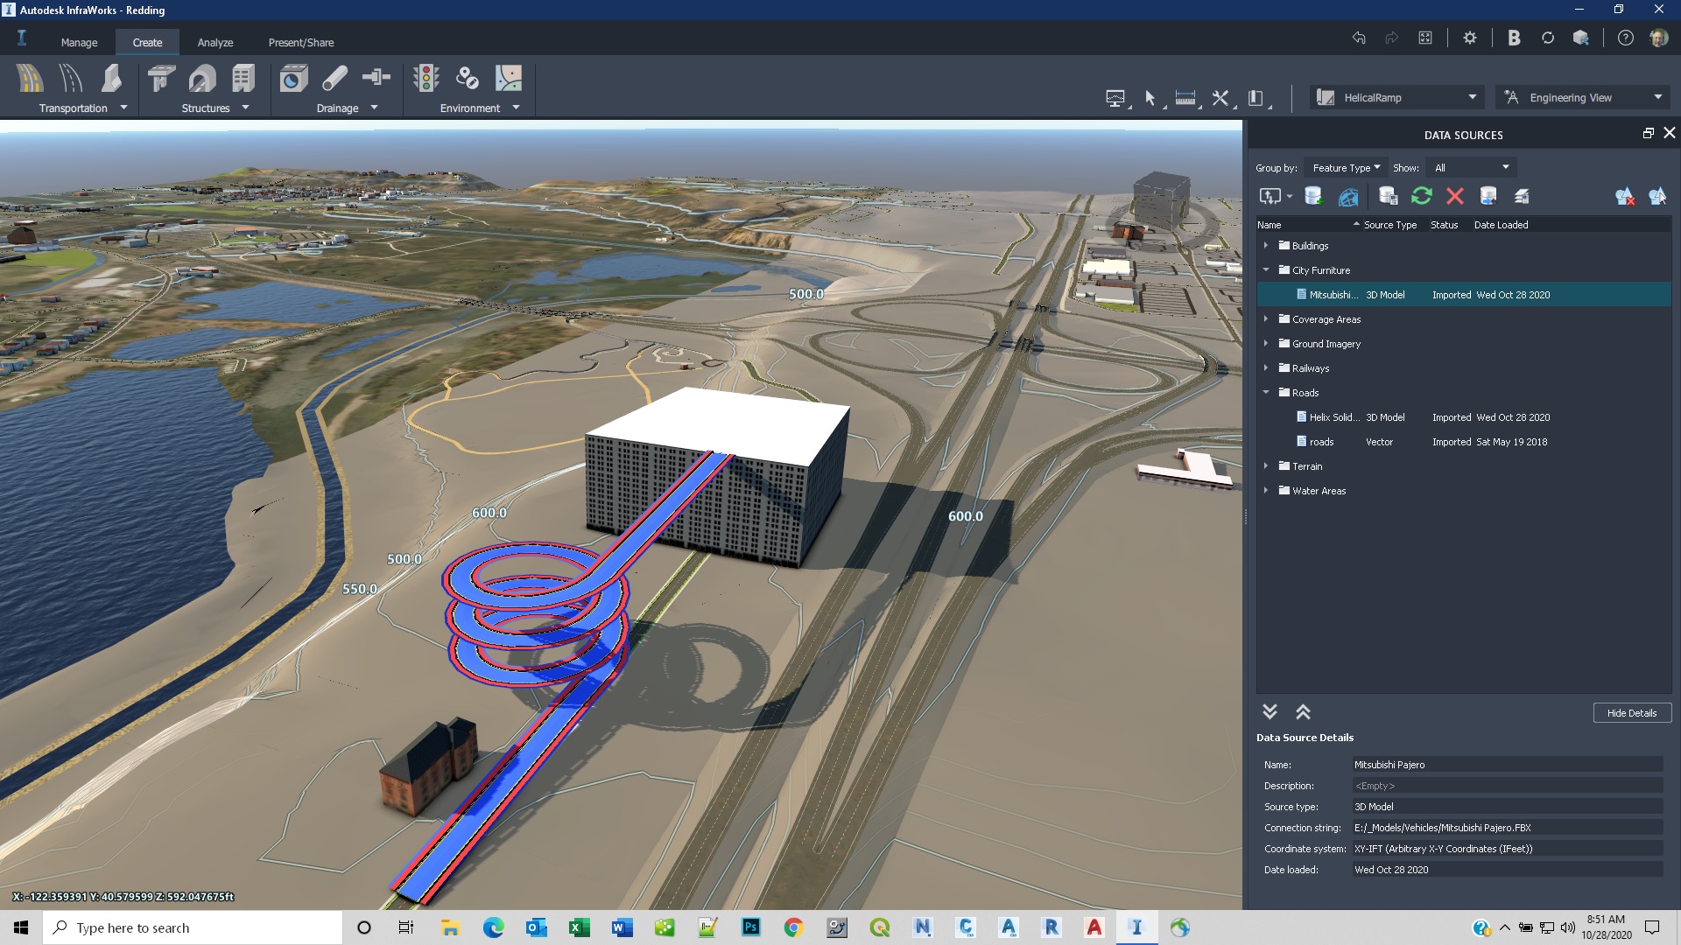Click the Hide Details button
This screenshot has width=1681, height=945.
coord(1632,713)
